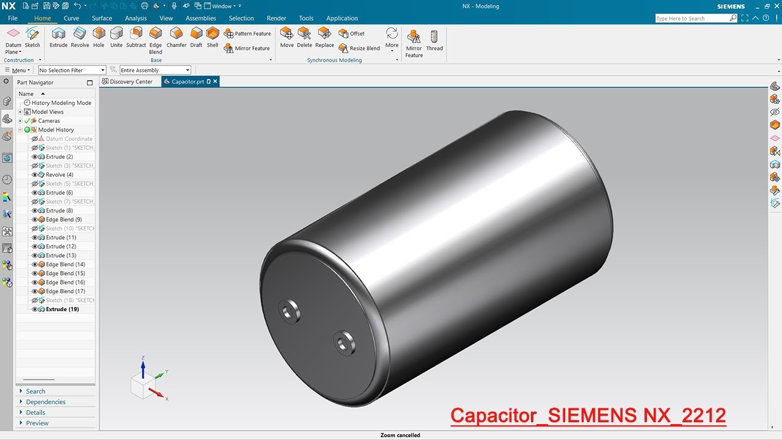Switch to the Curve ribbon tab
This screenshot has height=440, width=782.
71,18
